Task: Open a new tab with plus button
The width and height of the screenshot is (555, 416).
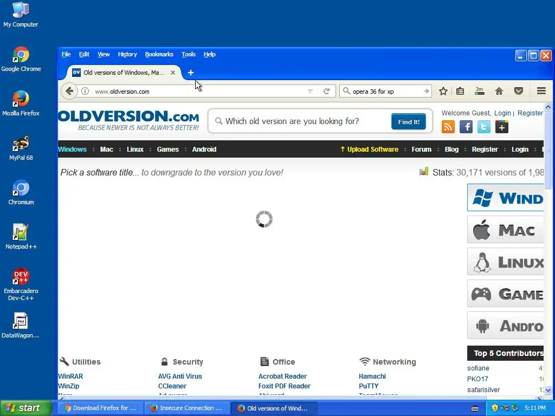Action: [191, 73]
